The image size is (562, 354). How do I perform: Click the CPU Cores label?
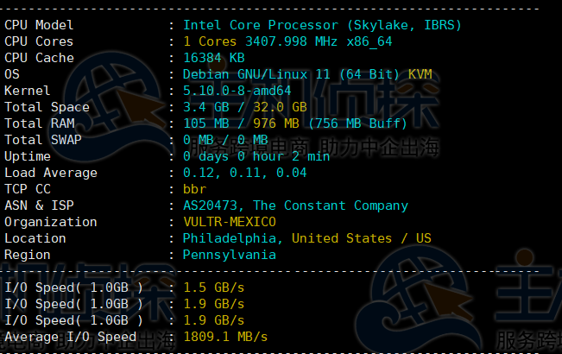[x=39, y=41]
